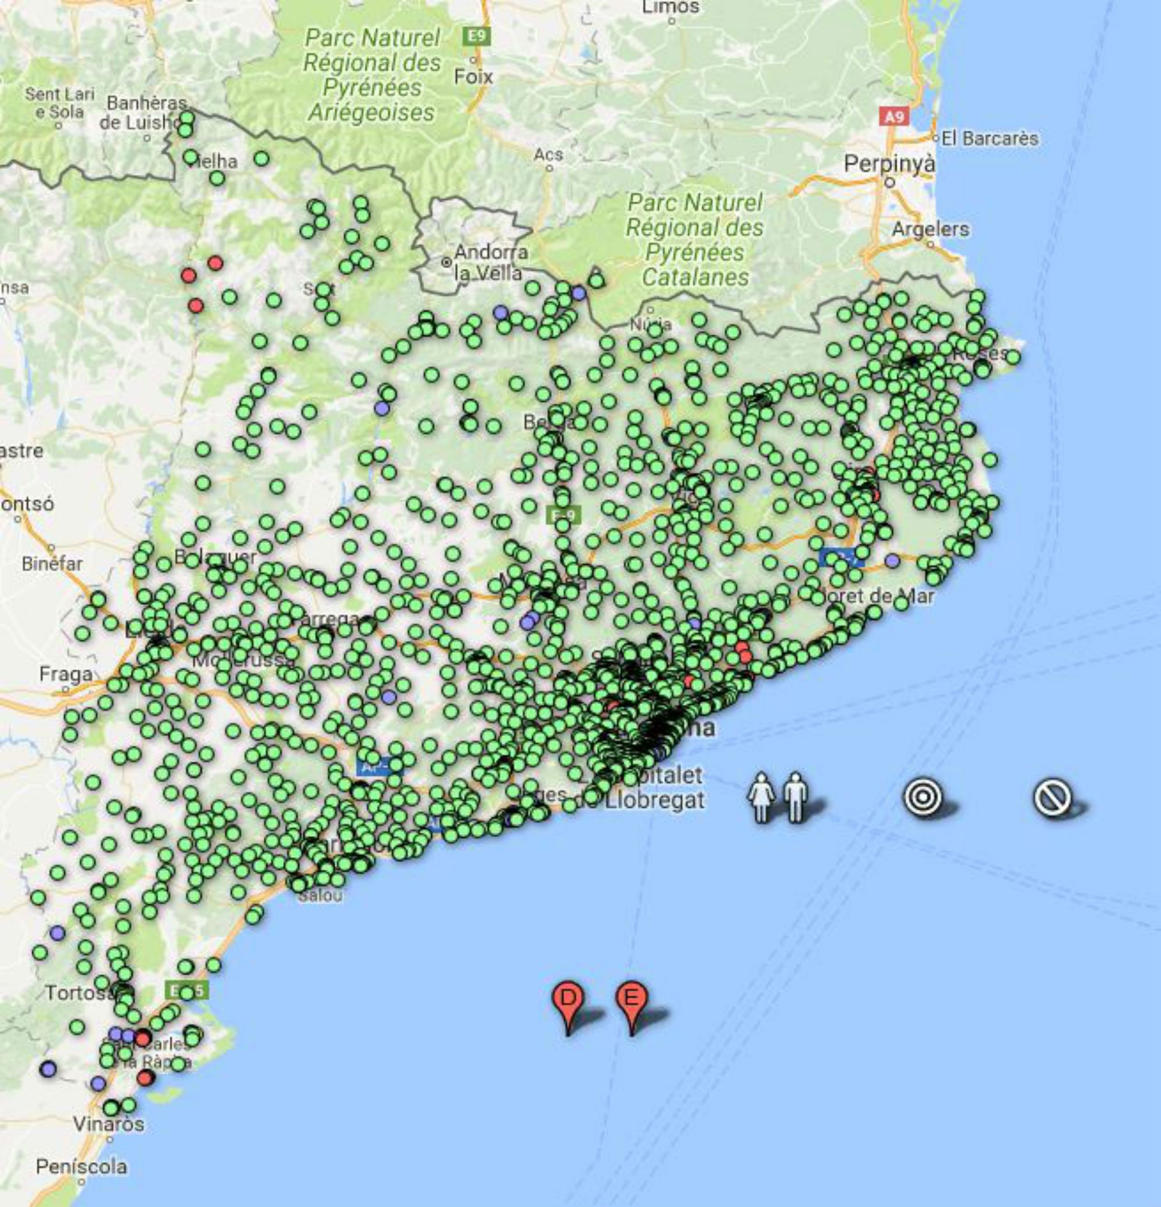Click the A9 highway shield
This screenshot has height=1207, width=1161.
pyautogui.click(x=894, y=116)
